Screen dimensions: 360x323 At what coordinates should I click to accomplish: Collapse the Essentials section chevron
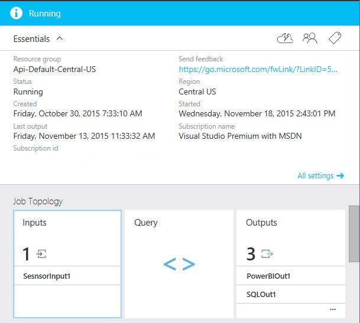(60, 39)
